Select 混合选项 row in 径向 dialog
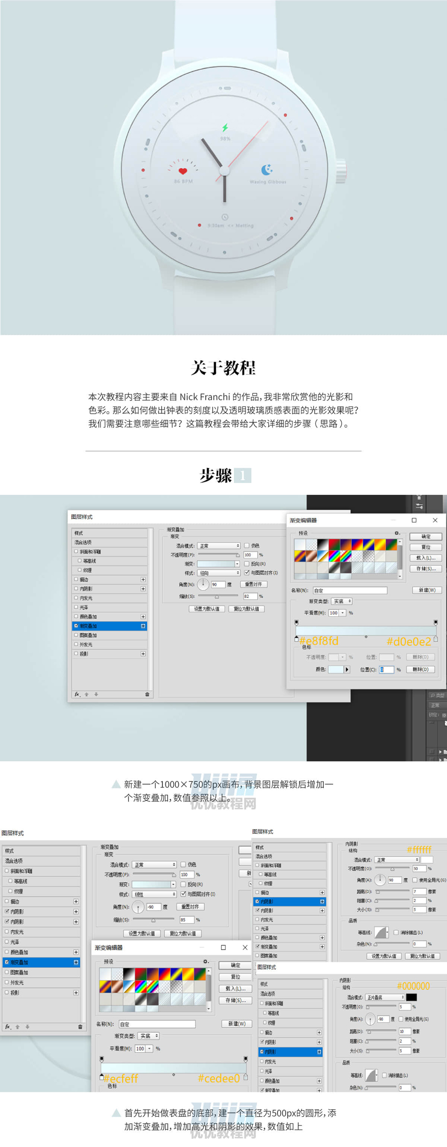Viewport: 447px width, 1147px height. coord(110,542)
